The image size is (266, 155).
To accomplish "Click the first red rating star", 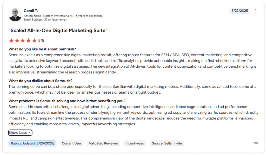I will pyautogui.click(x=11, y=41).
